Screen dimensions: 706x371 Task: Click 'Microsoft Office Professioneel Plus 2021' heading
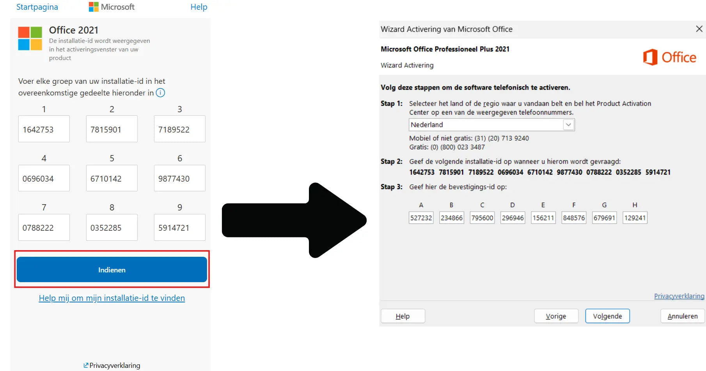click(445, 49)
